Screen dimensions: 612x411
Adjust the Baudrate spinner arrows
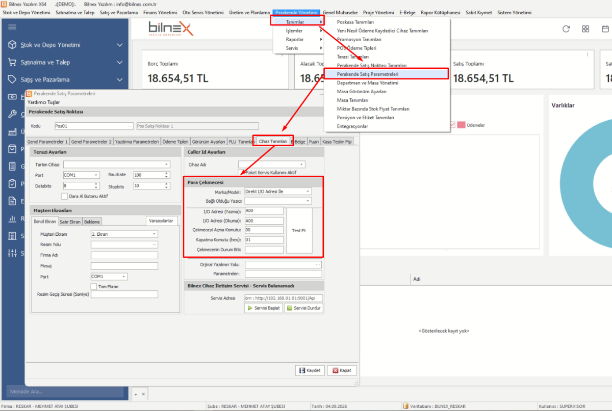pos(166,175)
